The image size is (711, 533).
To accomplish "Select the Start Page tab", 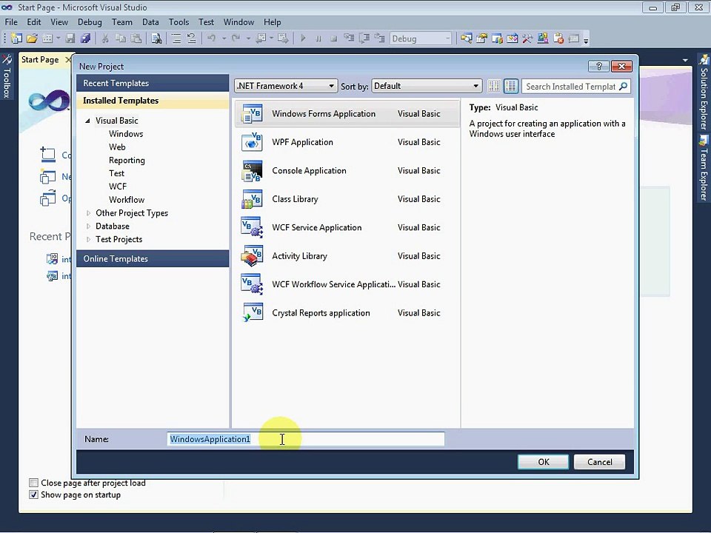I will (40, 60).
